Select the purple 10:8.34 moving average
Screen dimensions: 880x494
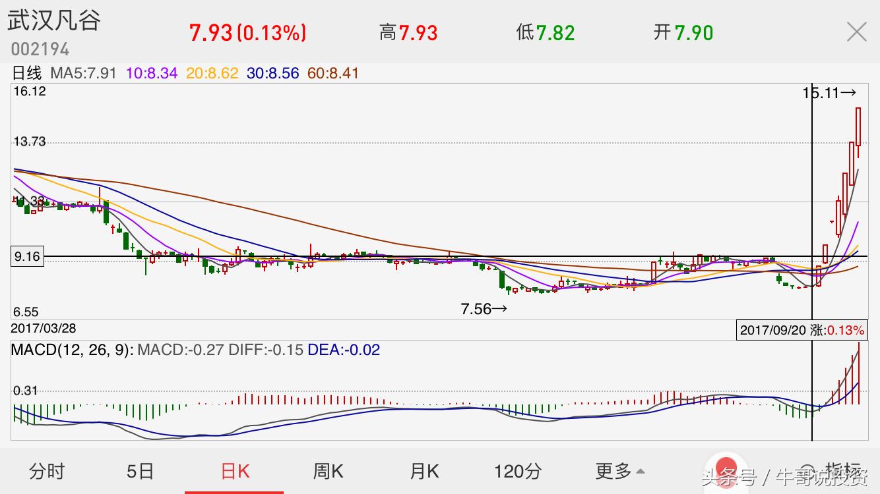(x=152, y=73)
